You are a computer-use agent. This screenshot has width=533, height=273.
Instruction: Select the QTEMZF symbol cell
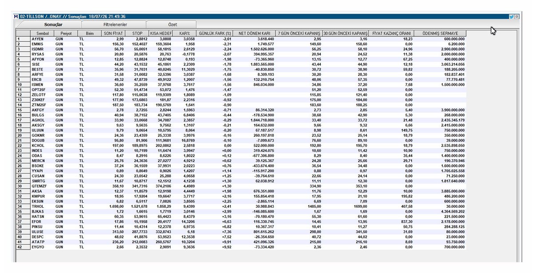point(42,186)
